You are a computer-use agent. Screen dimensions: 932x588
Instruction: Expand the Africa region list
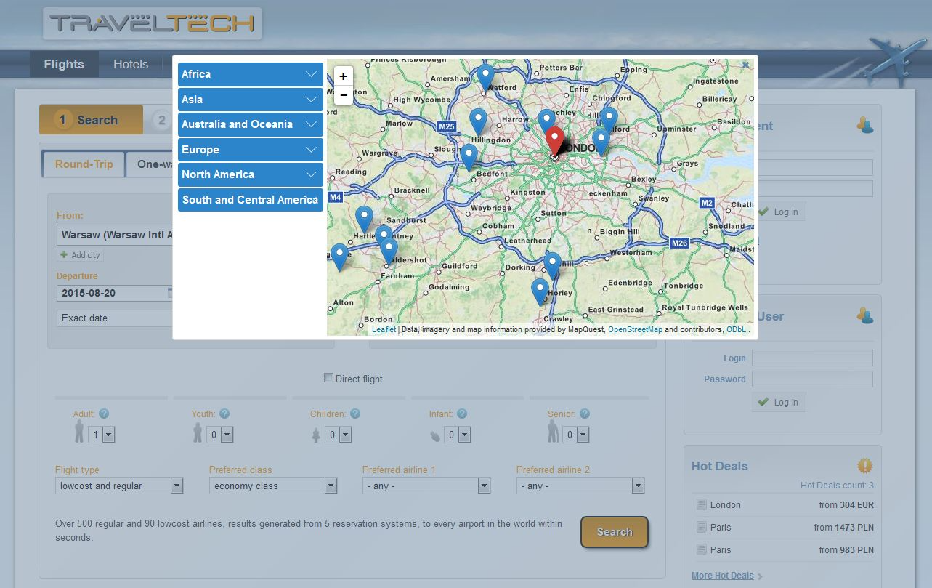(x=251, y=74)
